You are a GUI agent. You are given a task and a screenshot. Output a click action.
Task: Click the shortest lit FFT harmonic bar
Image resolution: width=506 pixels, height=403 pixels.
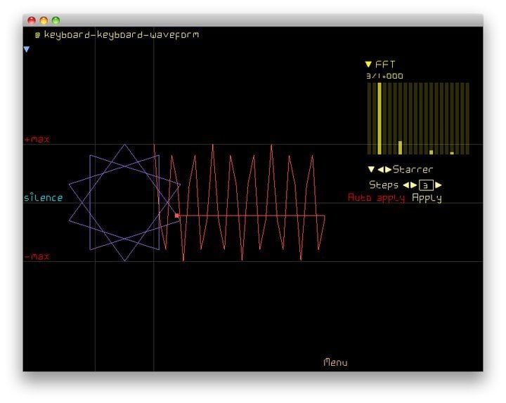point(452,153)
